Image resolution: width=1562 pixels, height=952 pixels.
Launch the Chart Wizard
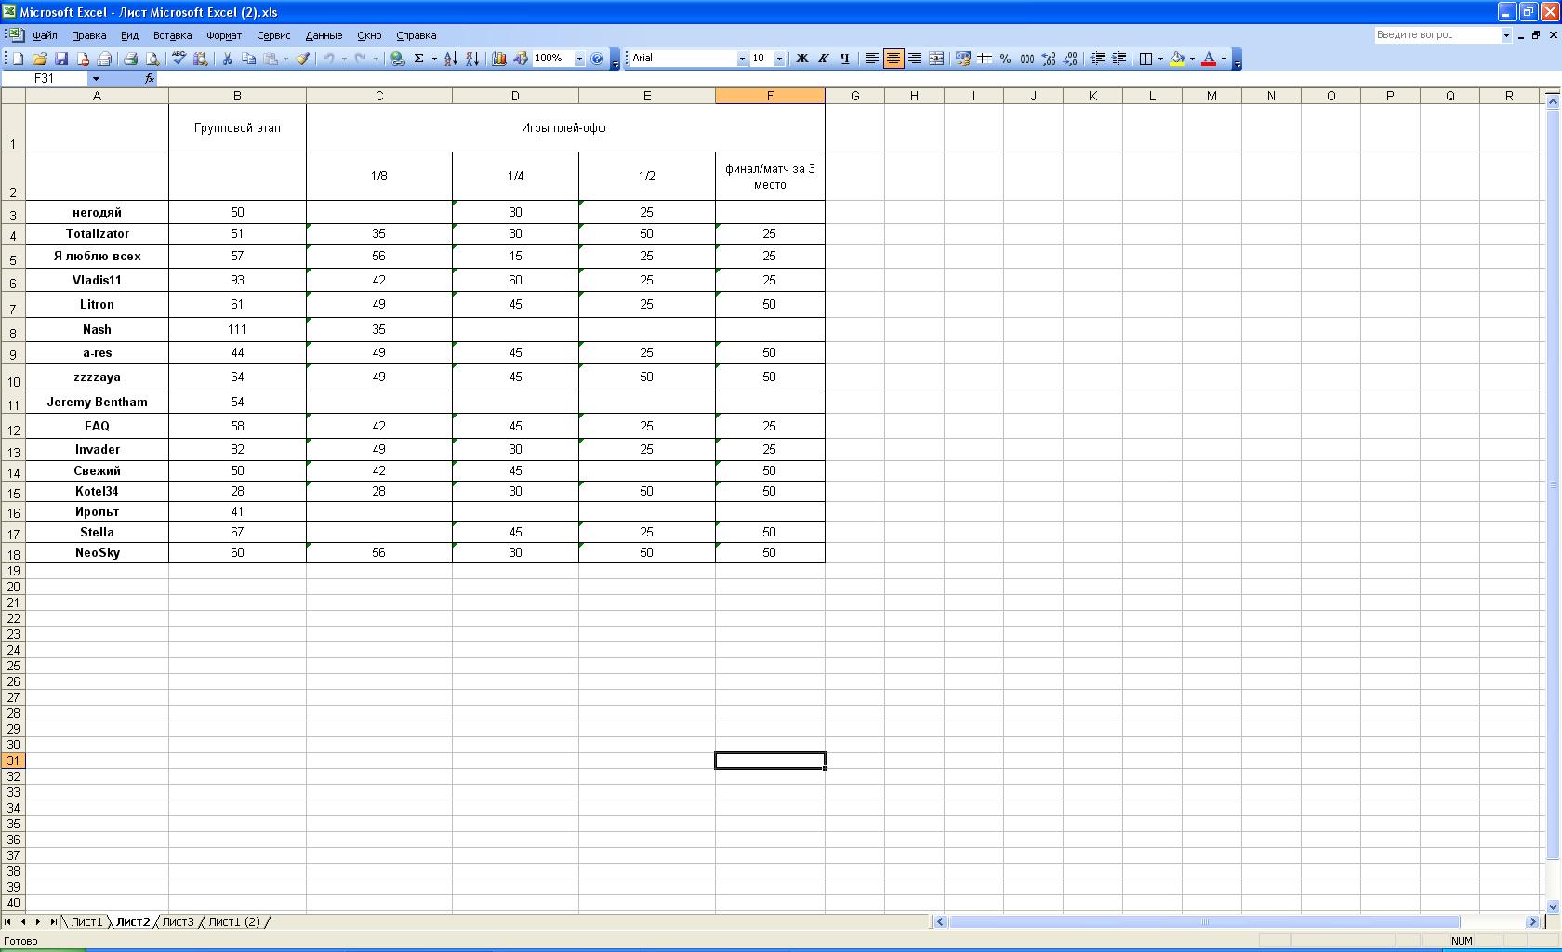click(498, 59)
